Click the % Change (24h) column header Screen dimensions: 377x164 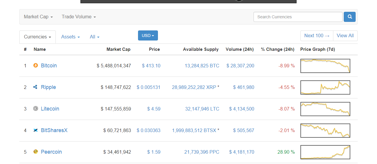tap(278, 49)
